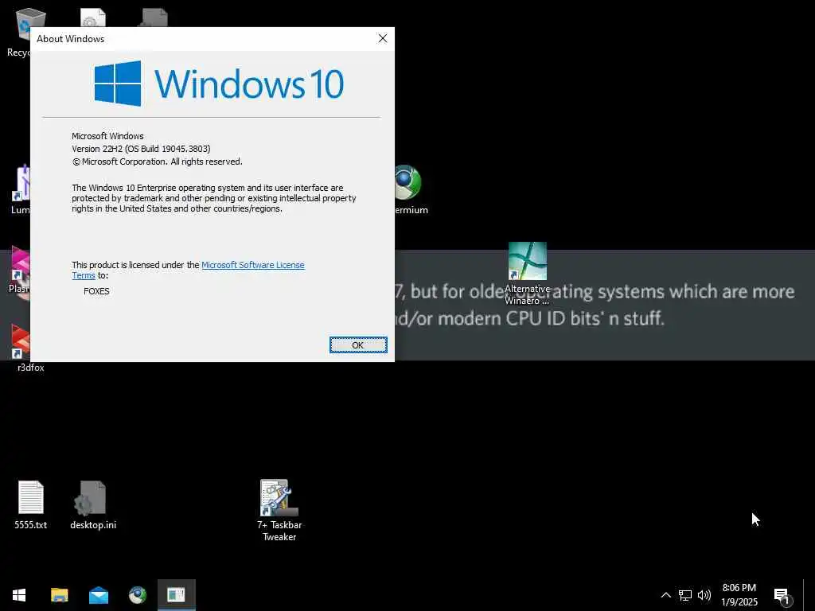Select Alternative Winaero shortcut icon

click(x=527, y=274)
